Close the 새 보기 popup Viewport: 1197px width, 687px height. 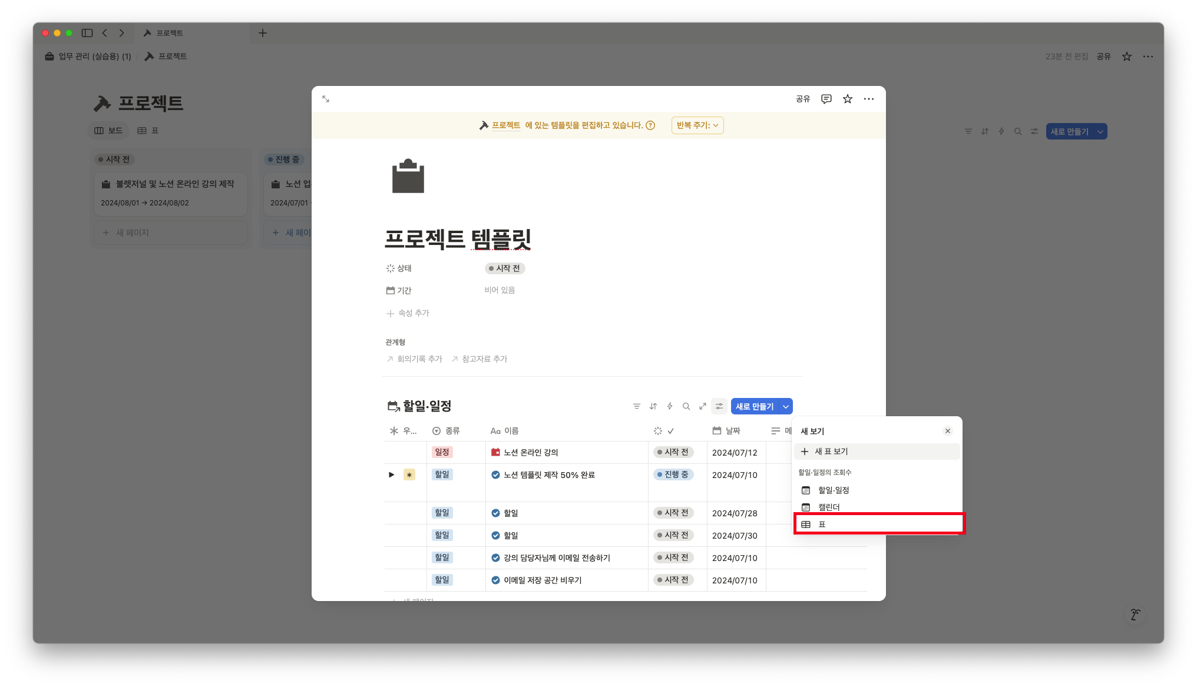pyautogui.click(x=947, y=431)
